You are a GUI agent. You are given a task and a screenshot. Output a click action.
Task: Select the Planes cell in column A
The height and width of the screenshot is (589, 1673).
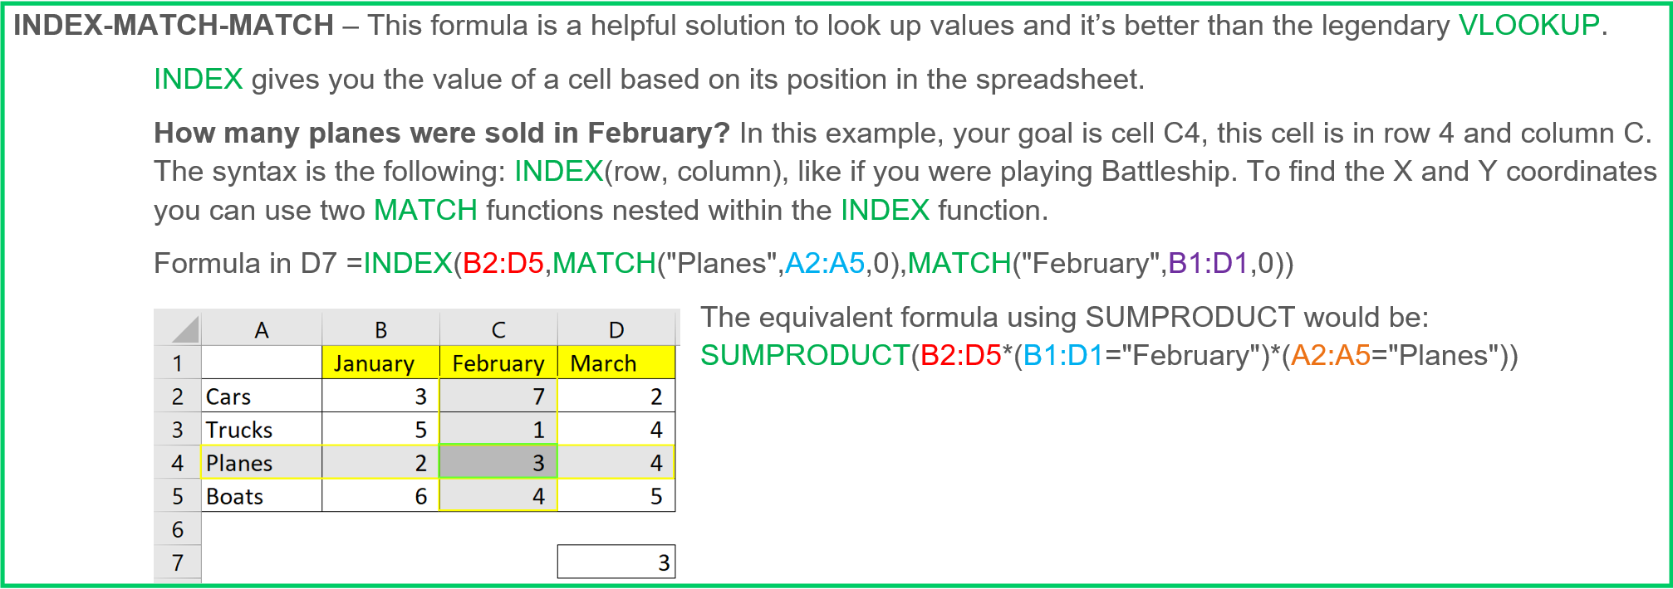pos(262,462)
